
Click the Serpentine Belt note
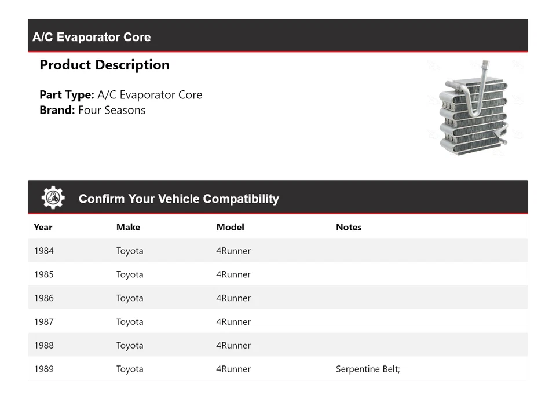pos(368,369)
